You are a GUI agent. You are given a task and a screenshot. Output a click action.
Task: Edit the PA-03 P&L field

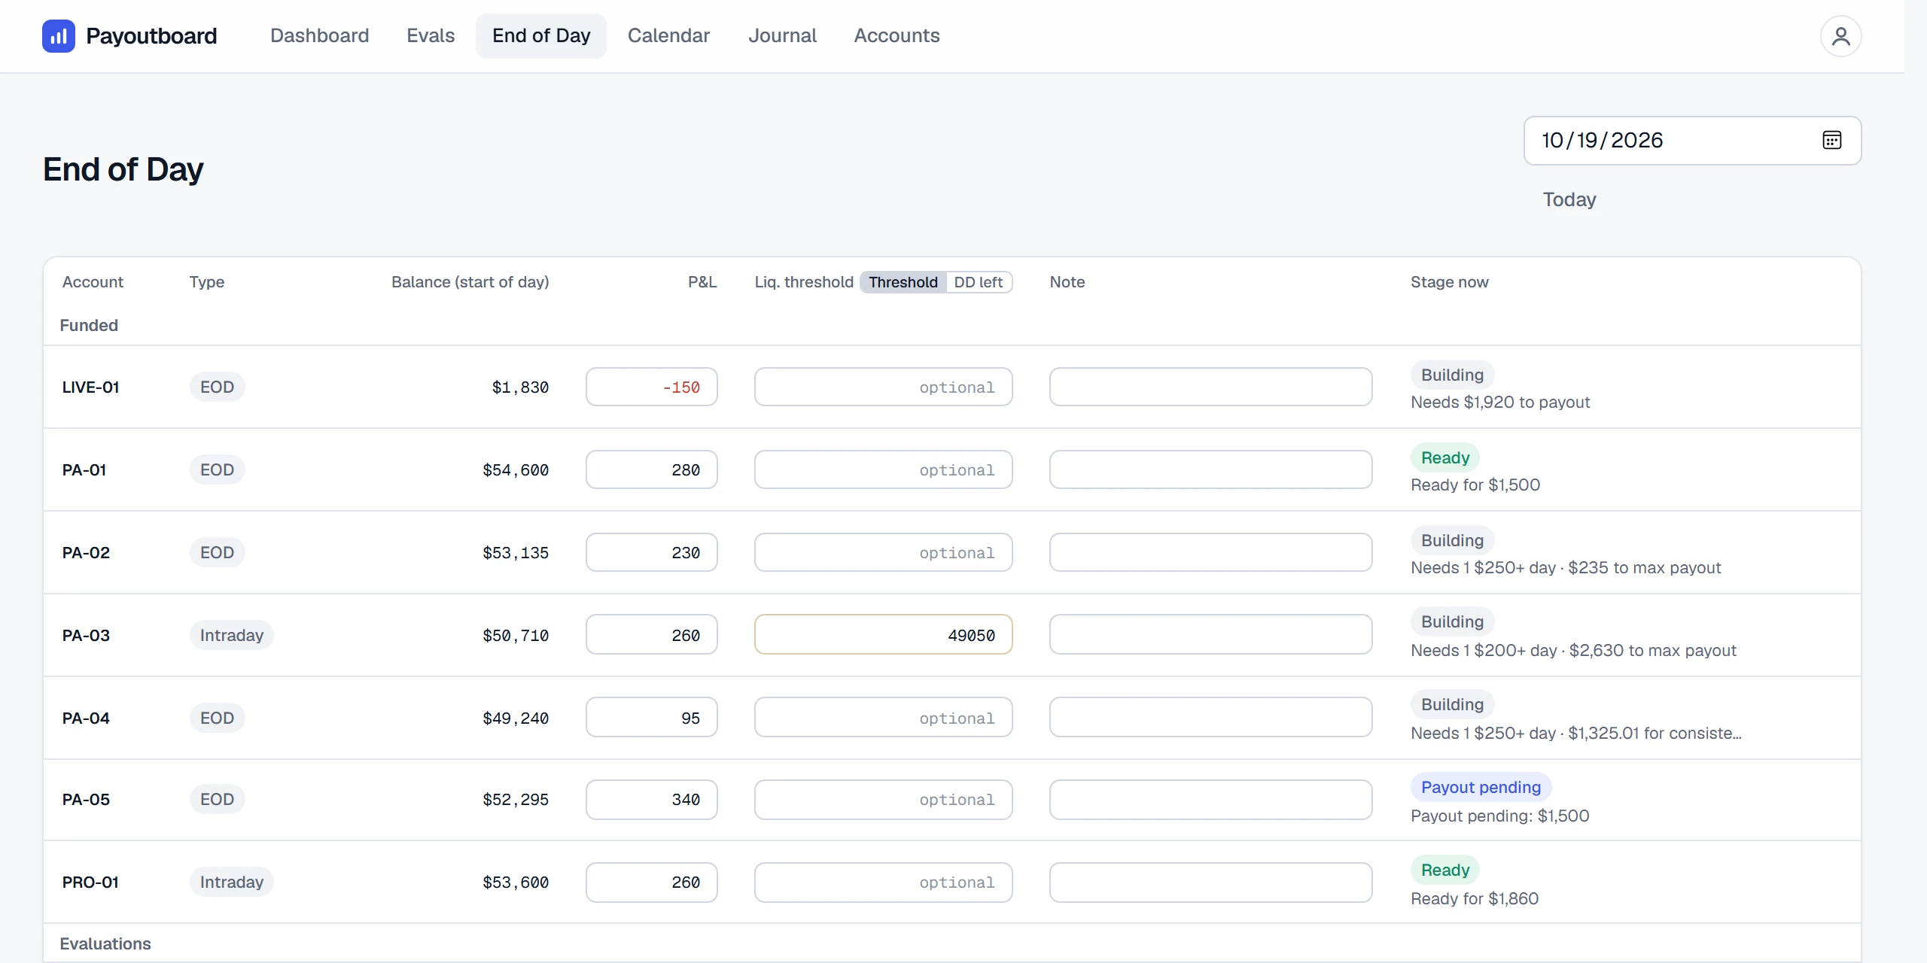pyautogui.click(x=652, y=635)
